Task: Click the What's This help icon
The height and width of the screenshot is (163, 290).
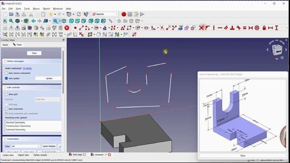Action: tap(86, 14)
